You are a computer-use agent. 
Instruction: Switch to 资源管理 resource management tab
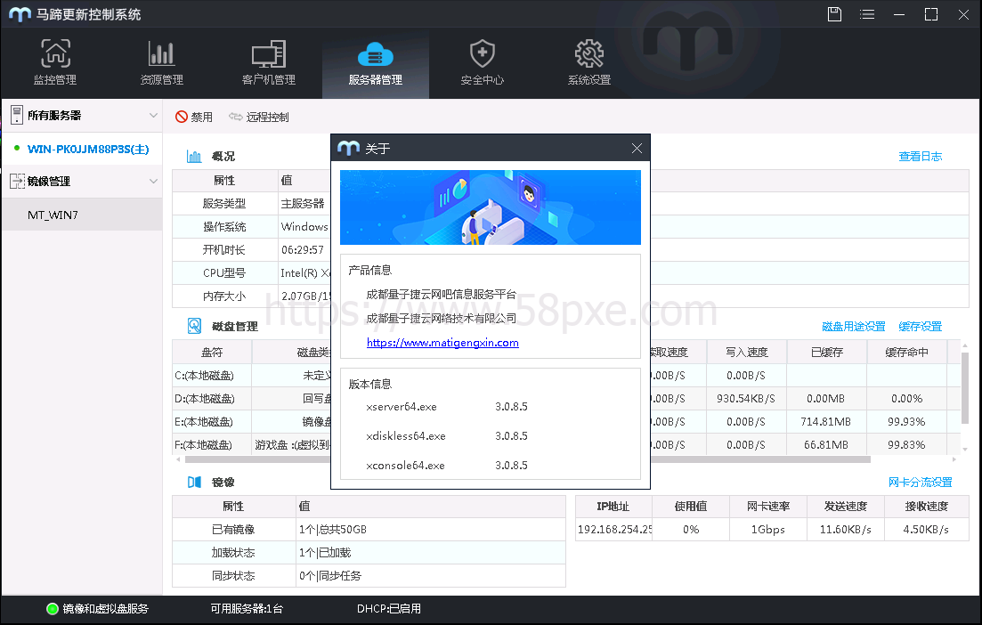pyautogui.click(x=161, y=62)
